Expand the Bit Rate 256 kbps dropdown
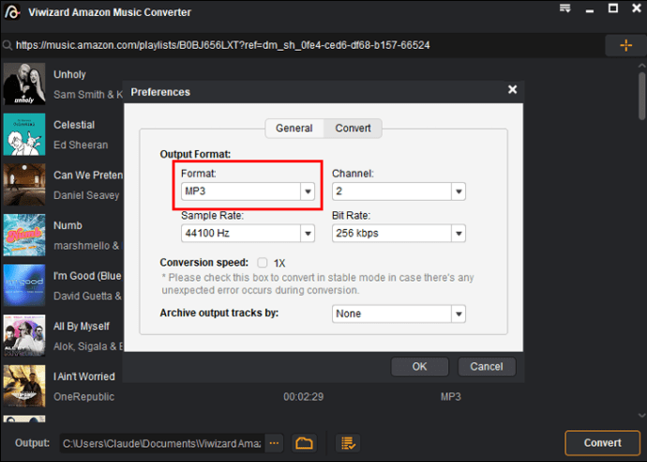Image resolution: width=647 pixels, height=462 pixels. (399, 233)
